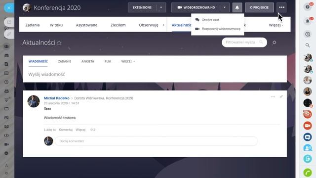Screen dimensions: 316x178
Task: Click the EXTENSIONS button
Action: pyautogui.click(x=142, y=7)
